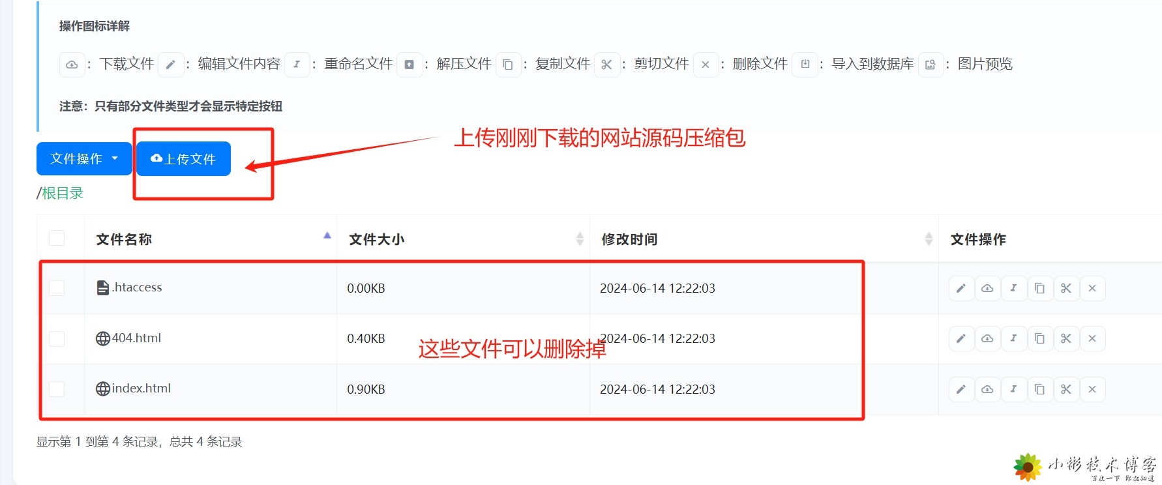Click the 文件操作 column header

click(x=978, y=239)
